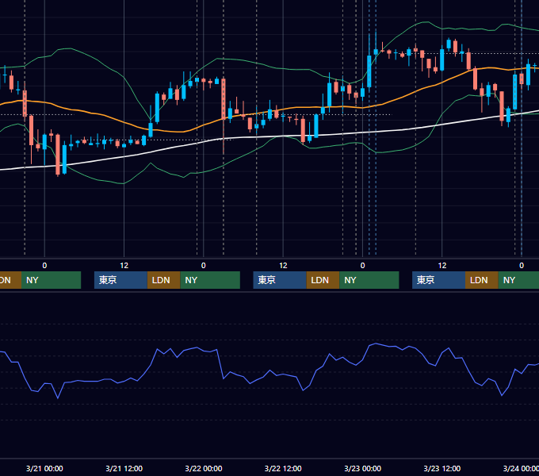Click hour label 12 above 3/22 12:00

pos(283,266)
